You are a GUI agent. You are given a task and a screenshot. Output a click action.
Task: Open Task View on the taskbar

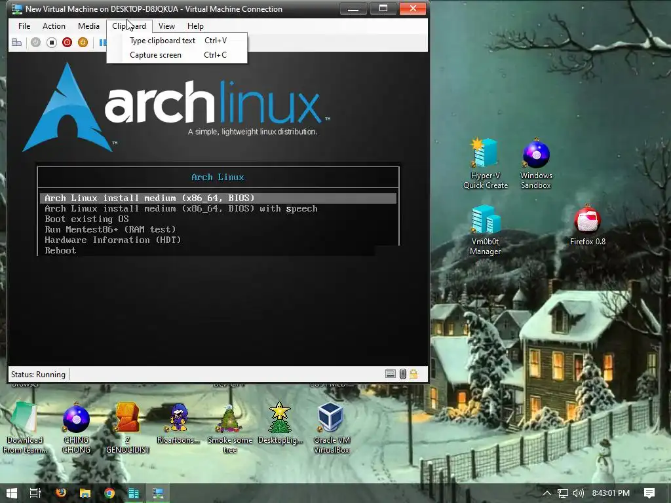click(35, 493)
